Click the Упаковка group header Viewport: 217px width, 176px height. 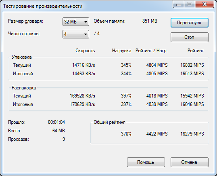(22, 57)
